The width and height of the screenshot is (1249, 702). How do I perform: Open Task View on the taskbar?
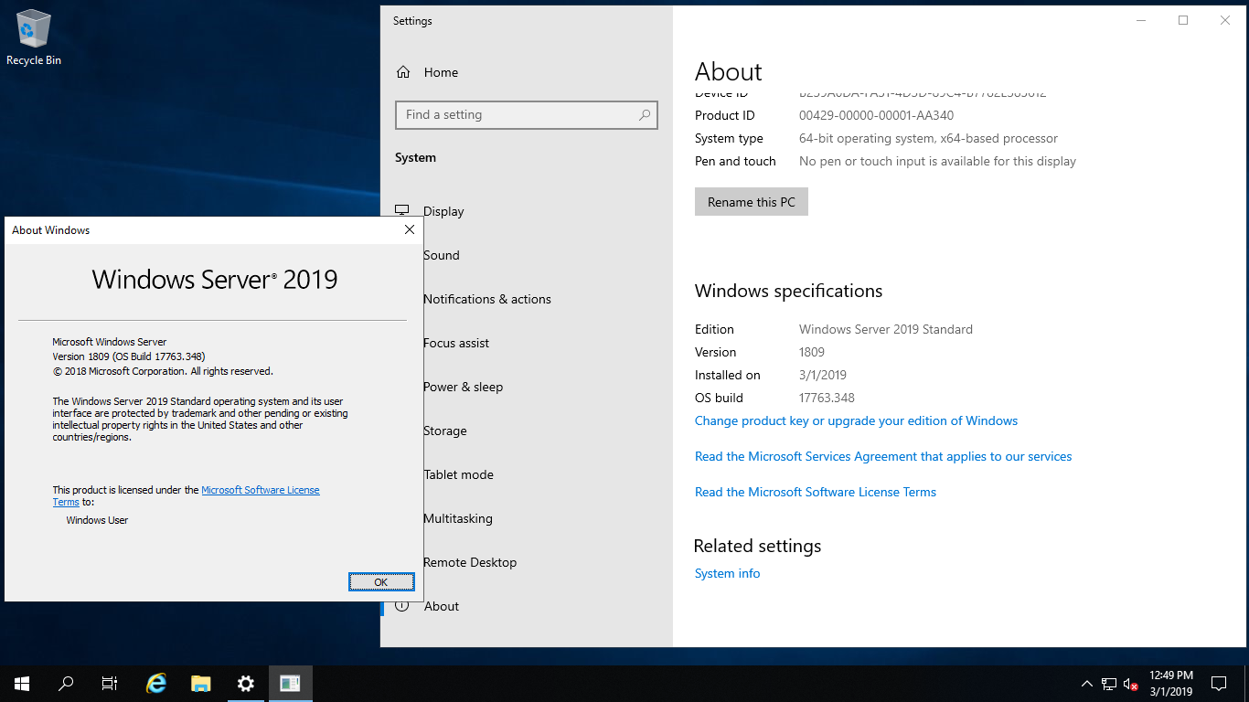(110, 684)
